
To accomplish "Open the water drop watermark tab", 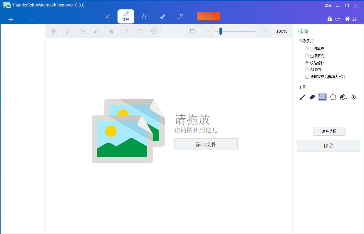I will (144, 16).
